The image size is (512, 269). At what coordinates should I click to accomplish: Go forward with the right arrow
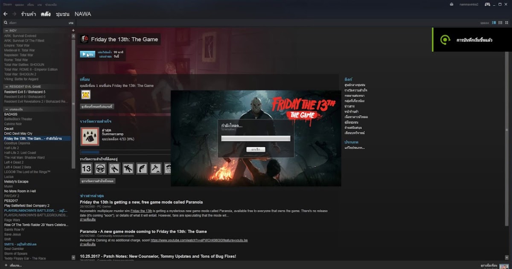click(14, 14)
